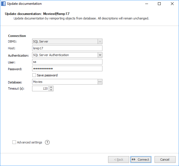Minimize the Update documentation window
Screen dimensions: 179x166
pyautogui.click(x=146, y=4)
